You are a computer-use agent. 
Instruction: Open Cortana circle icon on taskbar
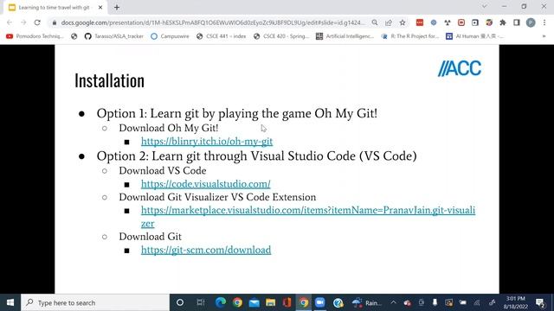point(180,302)
